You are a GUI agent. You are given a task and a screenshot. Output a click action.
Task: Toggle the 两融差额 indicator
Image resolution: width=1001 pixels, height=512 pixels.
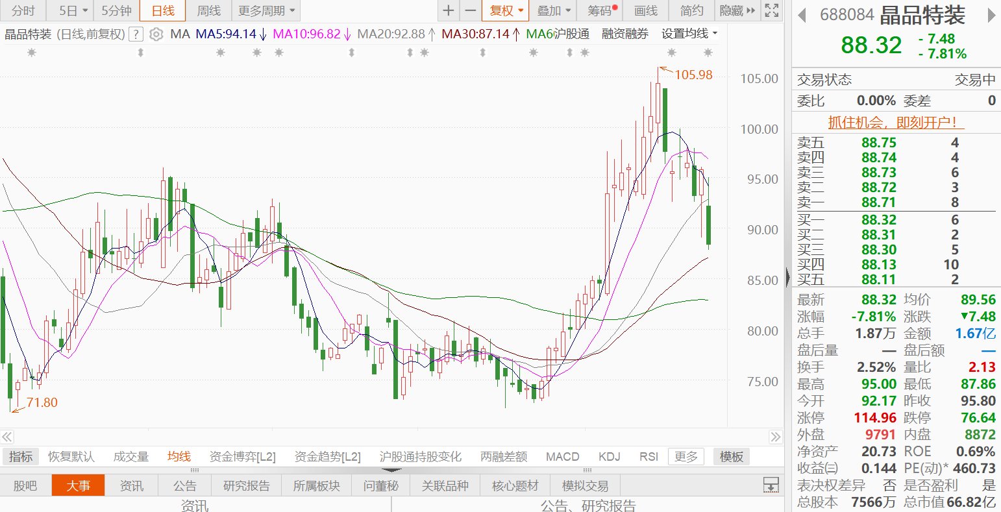(504, 457)
